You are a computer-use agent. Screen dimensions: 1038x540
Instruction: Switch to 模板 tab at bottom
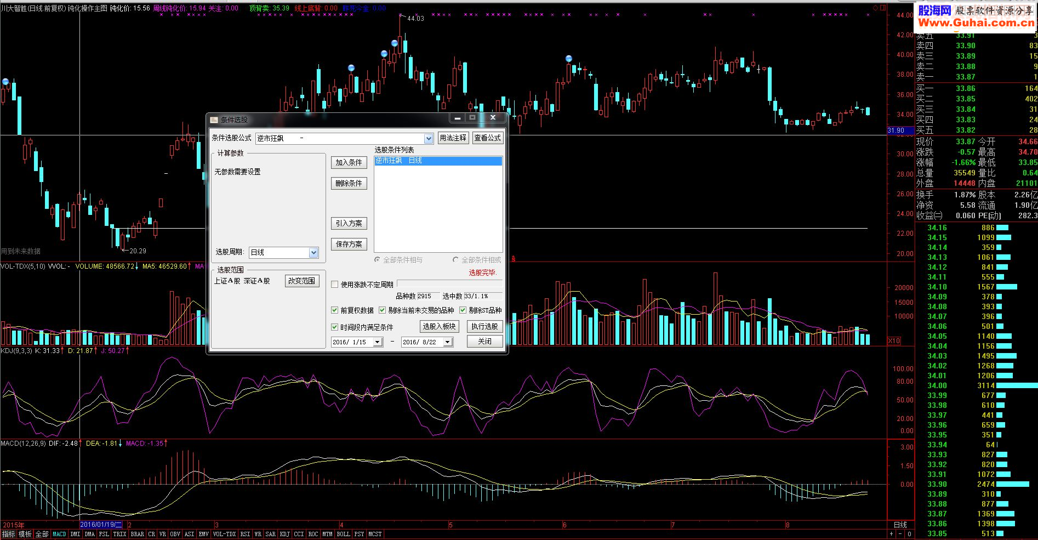tap(25, 534)
